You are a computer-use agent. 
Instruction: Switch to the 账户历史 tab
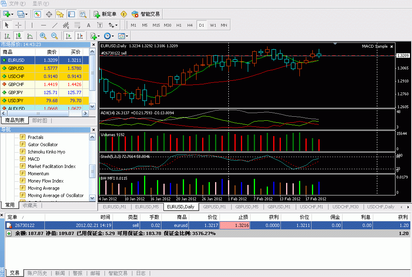point(37,273)
